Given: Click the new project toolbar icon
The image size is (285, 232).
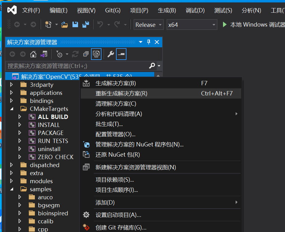Looking at the screenshot, I should pyautogui.click(x=48, y=24).
